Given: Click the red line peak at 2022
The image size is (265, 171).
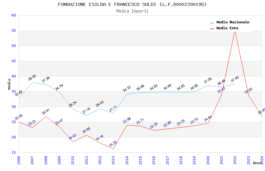Looking at the screenshot, I should coord(235,31).
